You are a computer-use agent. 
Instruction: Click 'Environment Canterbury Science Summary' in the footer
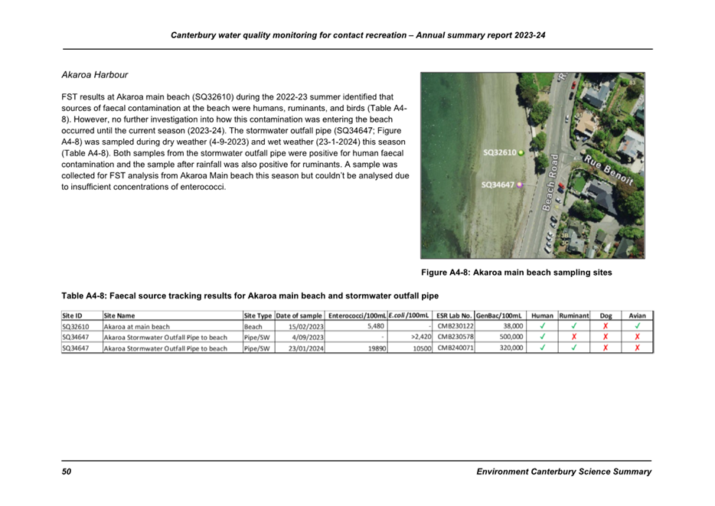[564, 472]
